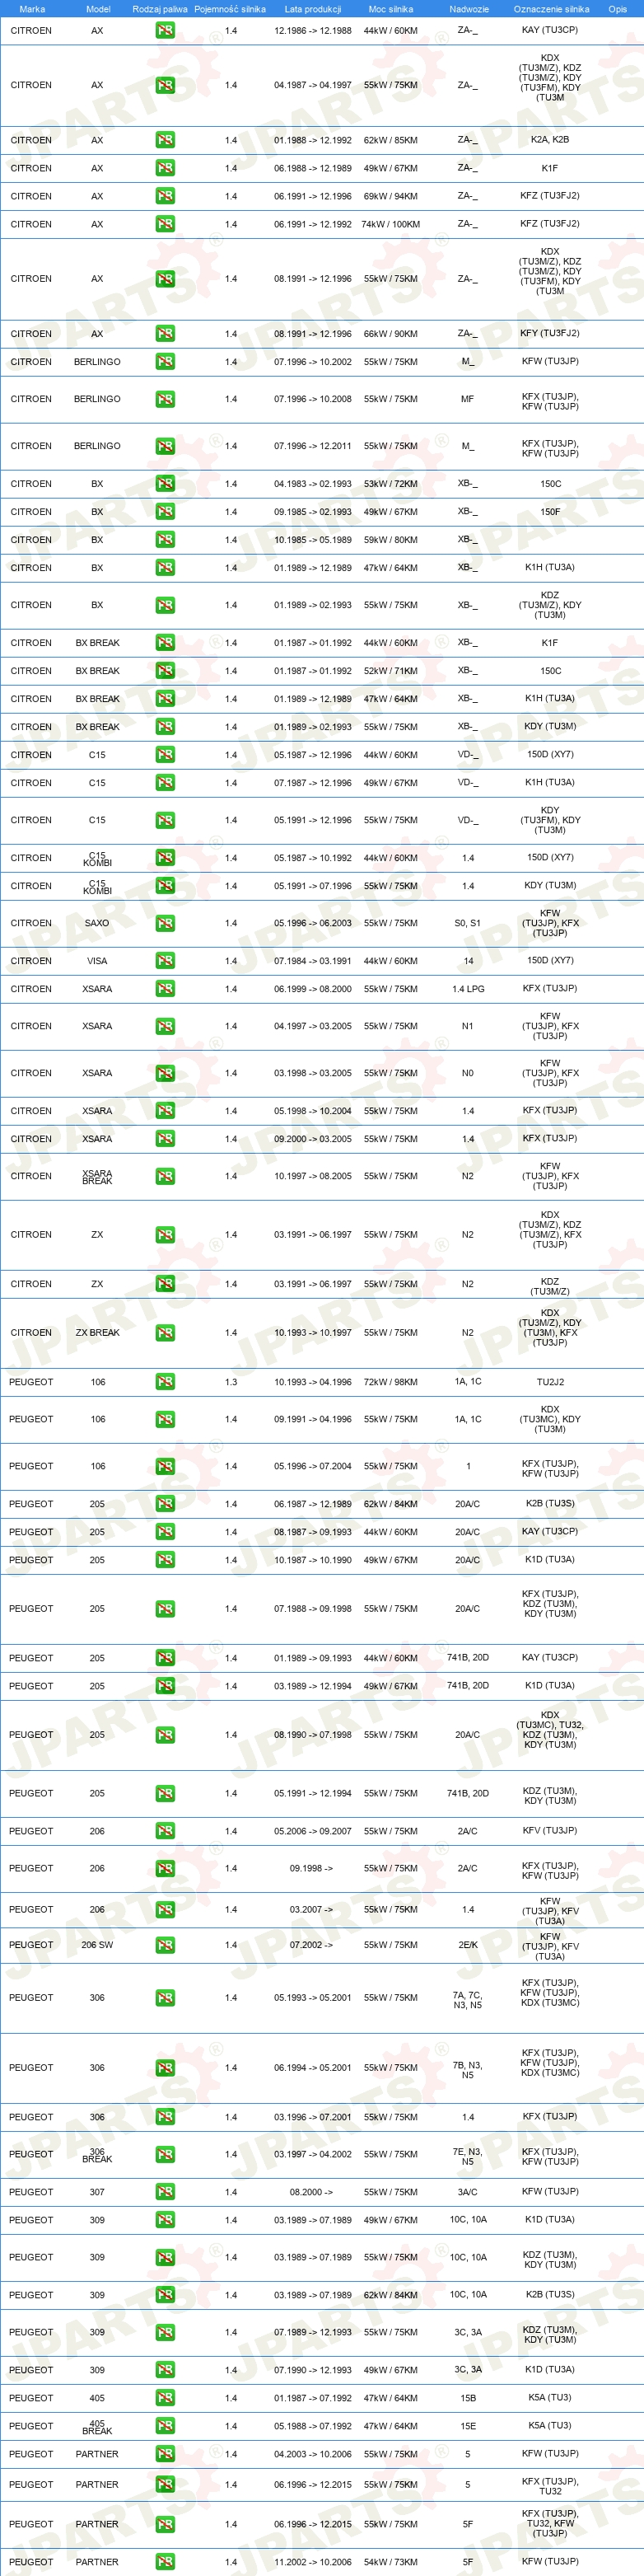Click the TU2J2 engine code cell
The width and height of the screenshot is (644, 2576).
coord(550,1382)
